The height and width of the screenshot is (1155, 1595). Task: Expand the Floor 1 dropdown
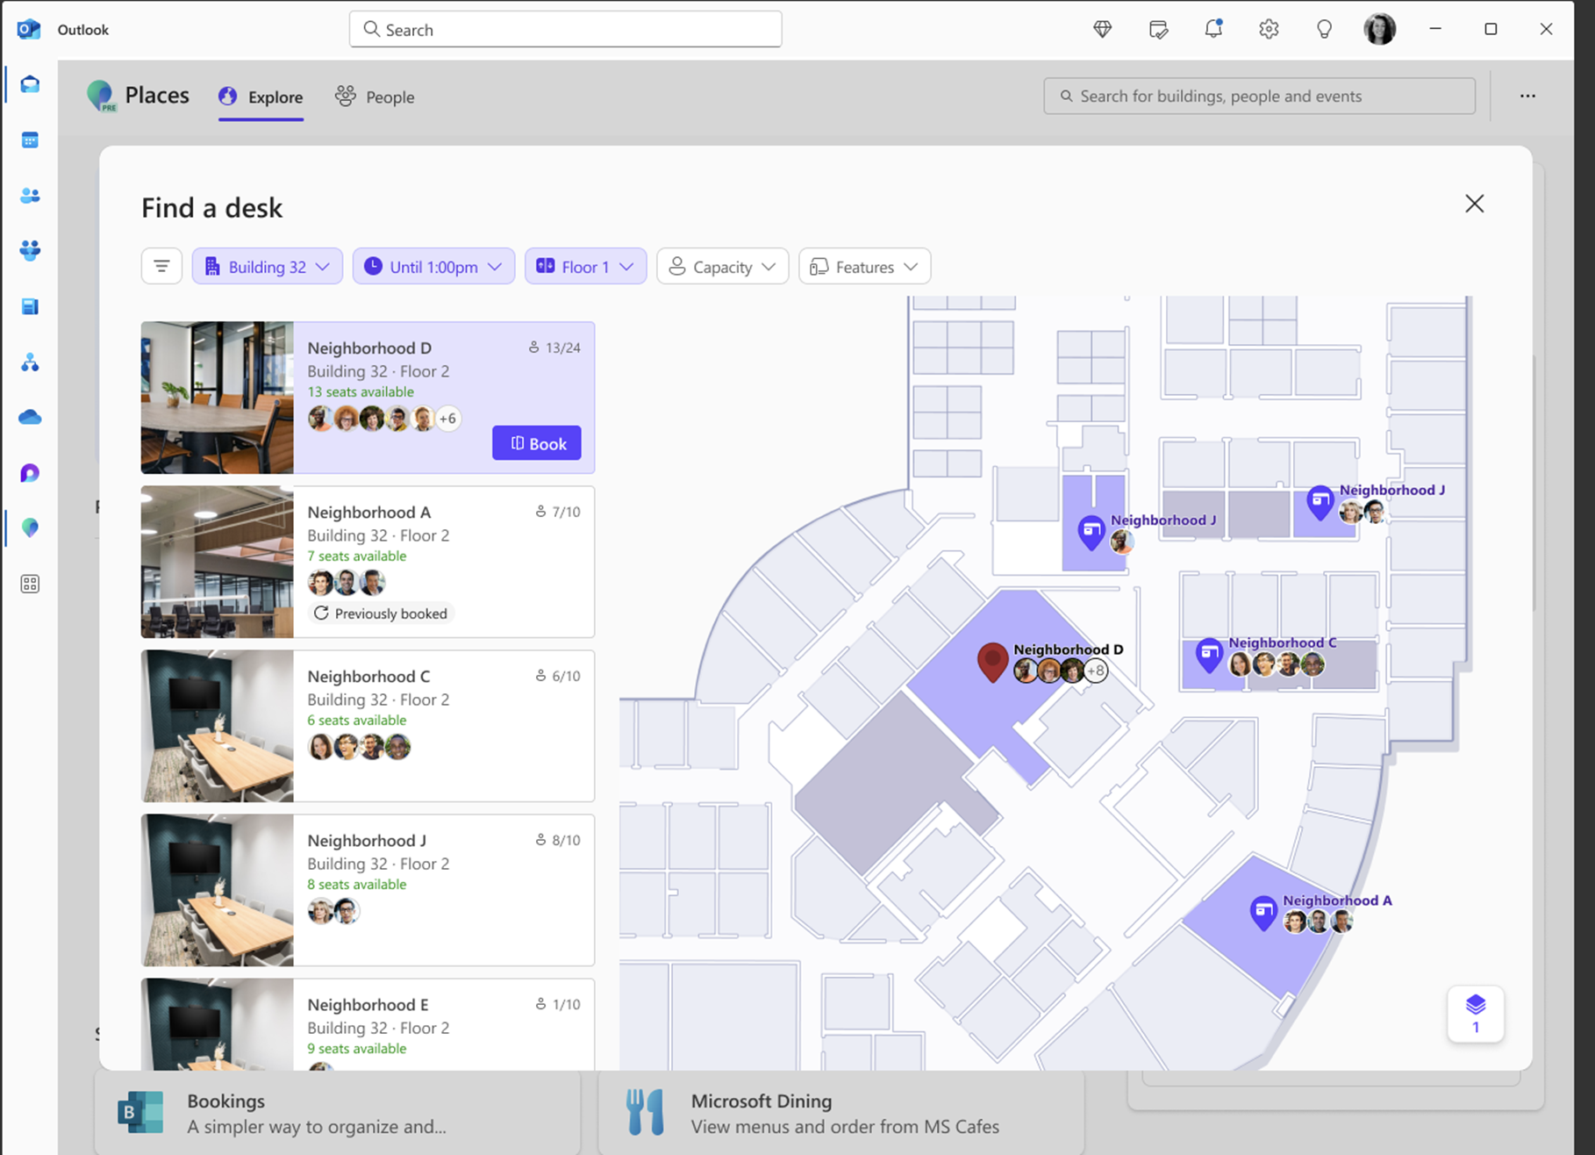(585, 266)
